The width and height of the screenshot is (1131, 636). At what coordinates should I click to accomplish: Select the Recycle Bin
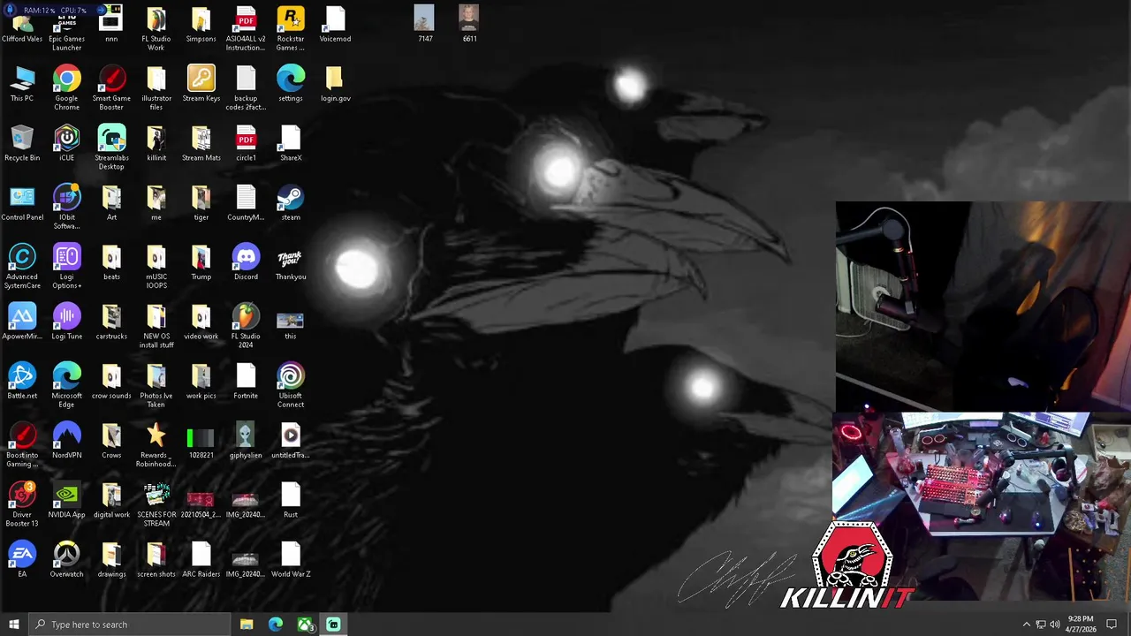click(x=22, y=143)
